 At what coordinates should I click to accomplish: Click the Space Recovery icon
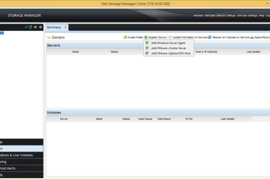pos(252,37)
